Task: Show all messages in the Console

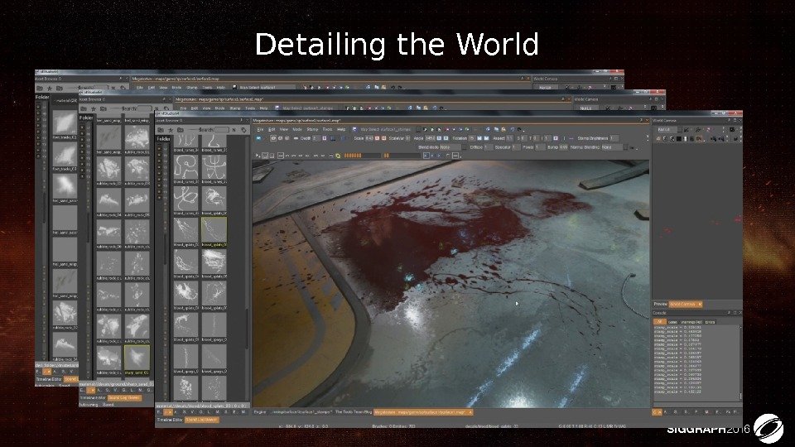Action: tap(660, 321)
